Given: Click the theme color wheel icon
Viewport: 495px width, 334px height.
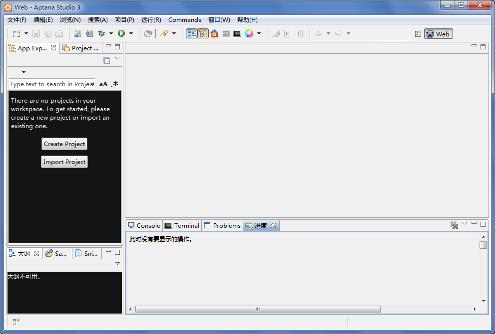Looking at the screenshot, I should click(x=249, y=33).
